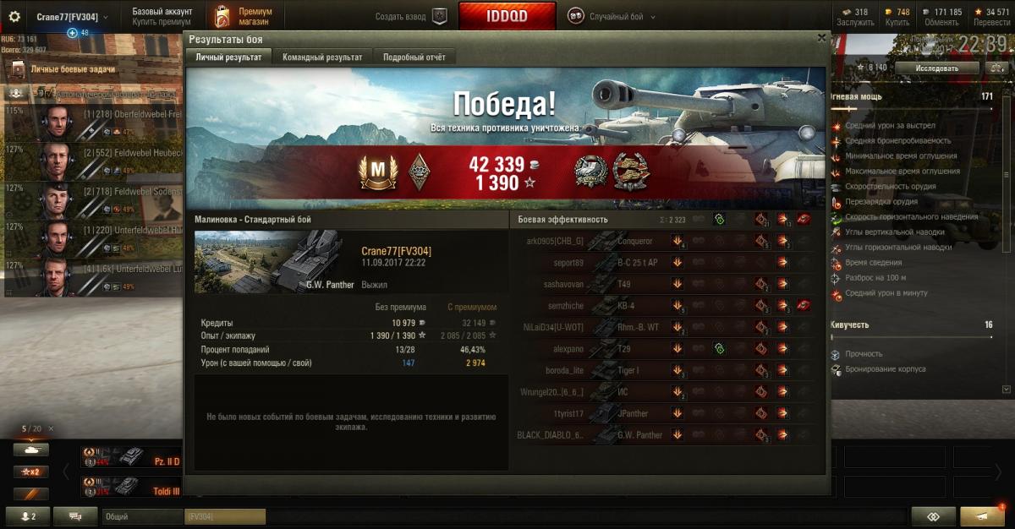The image size is (1015, 529).
Task: Expand the Crane77[FV304] account dropdown
Action: [x=73, y=17]
